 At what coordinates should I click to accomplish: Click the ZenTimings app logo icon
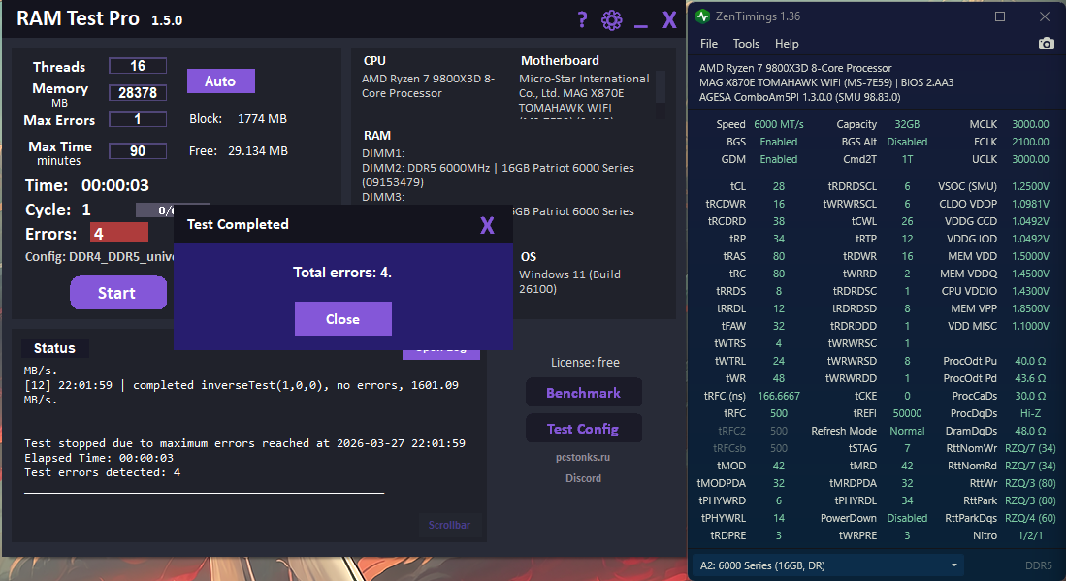pyautogui.click(x=702, y=16)
